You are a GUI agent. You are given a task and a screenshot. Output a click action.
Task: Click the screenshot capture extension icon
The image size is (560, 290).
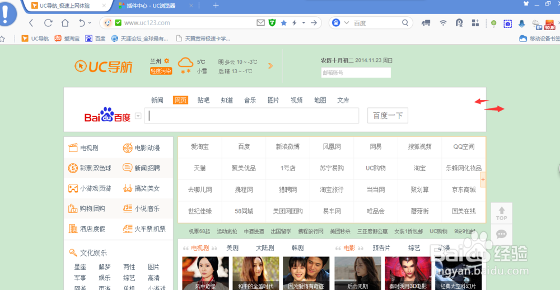point(507,24)
